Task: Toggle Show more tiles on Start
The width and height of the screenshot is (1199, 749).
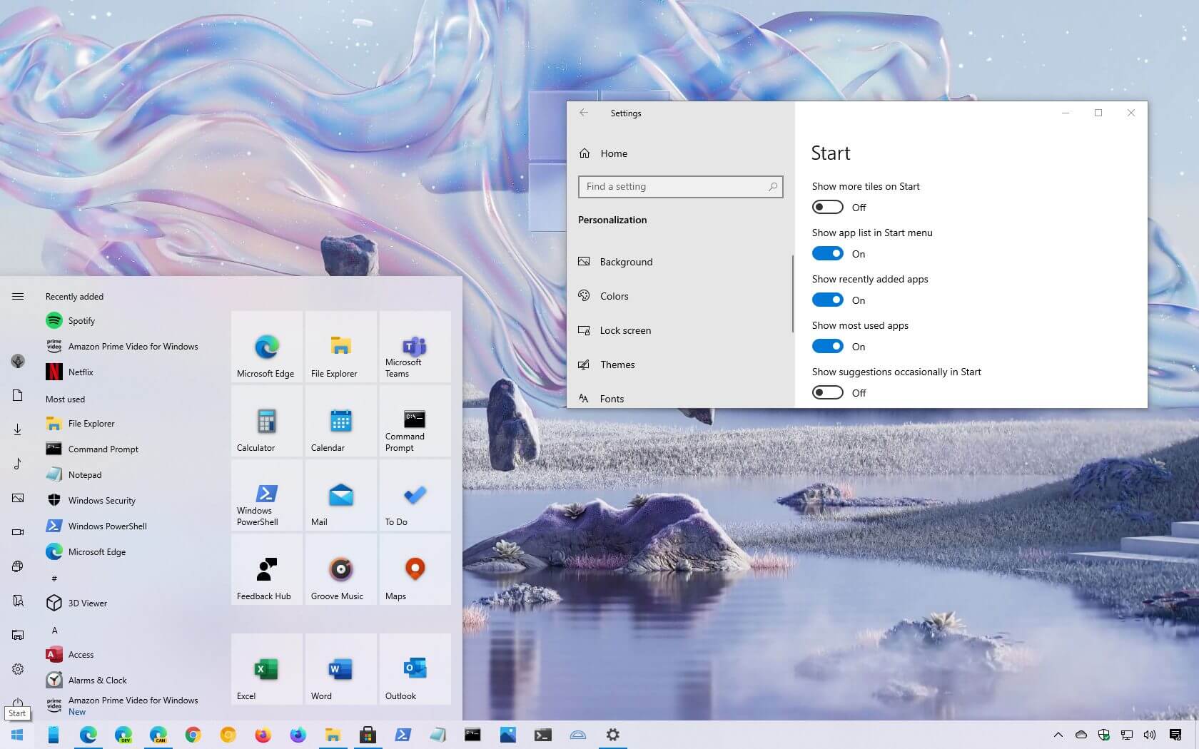Action: (x=828, y=207)
